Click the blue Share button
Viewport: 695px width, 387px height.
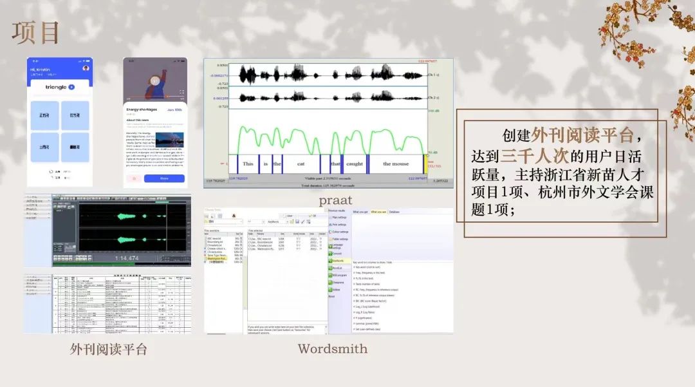pos(164,178)
